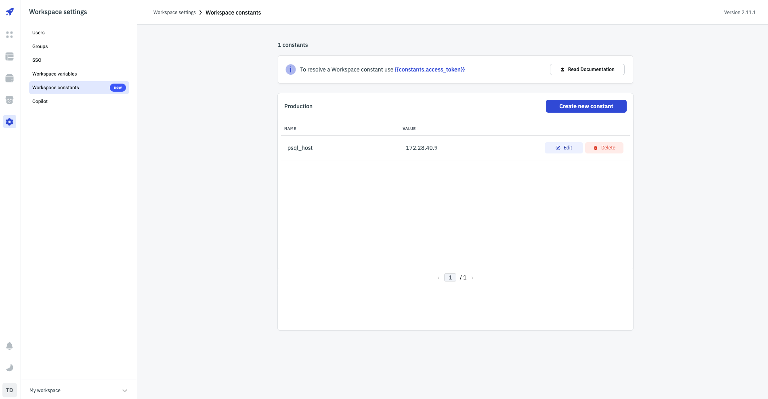Click the workspace settings gear icon

[10, 122]
